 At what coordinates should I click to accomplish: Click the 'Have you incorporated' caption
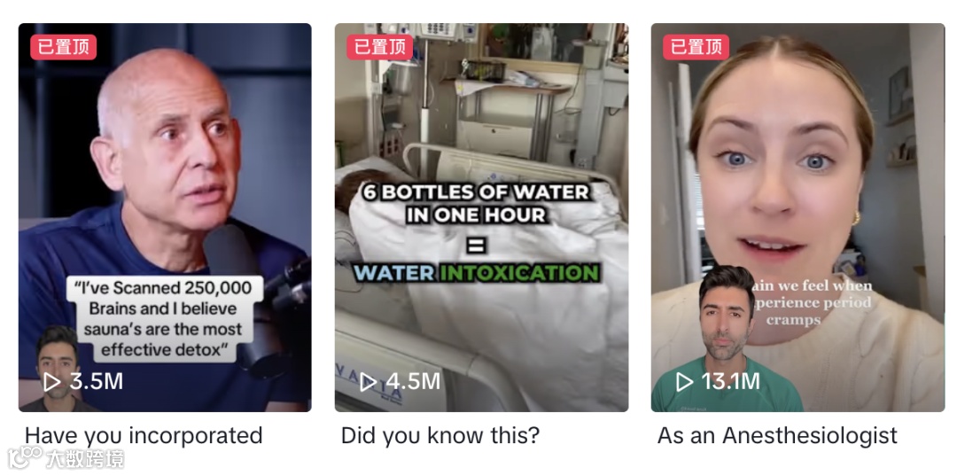[144, 436]
